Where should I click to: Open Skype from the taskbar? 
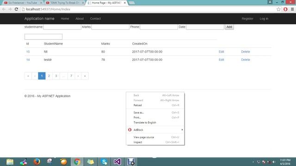(x=104, y=162)
